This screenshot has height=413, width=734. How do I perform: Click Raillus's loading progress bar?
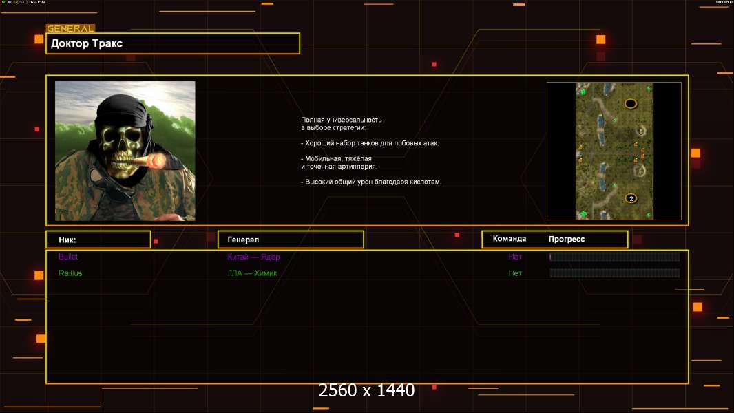[x=615, y=273]
